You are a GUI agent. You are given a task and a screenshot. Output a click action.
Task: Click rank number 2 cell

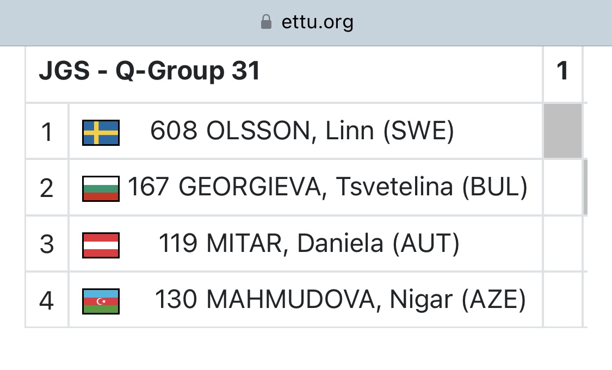[x=47, y=188]
